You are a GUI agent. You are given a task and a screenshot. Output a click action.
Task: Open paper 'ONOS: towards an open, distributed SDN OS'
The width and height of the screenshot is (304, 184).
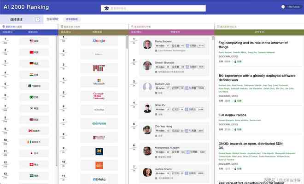(x=251, y=145)
